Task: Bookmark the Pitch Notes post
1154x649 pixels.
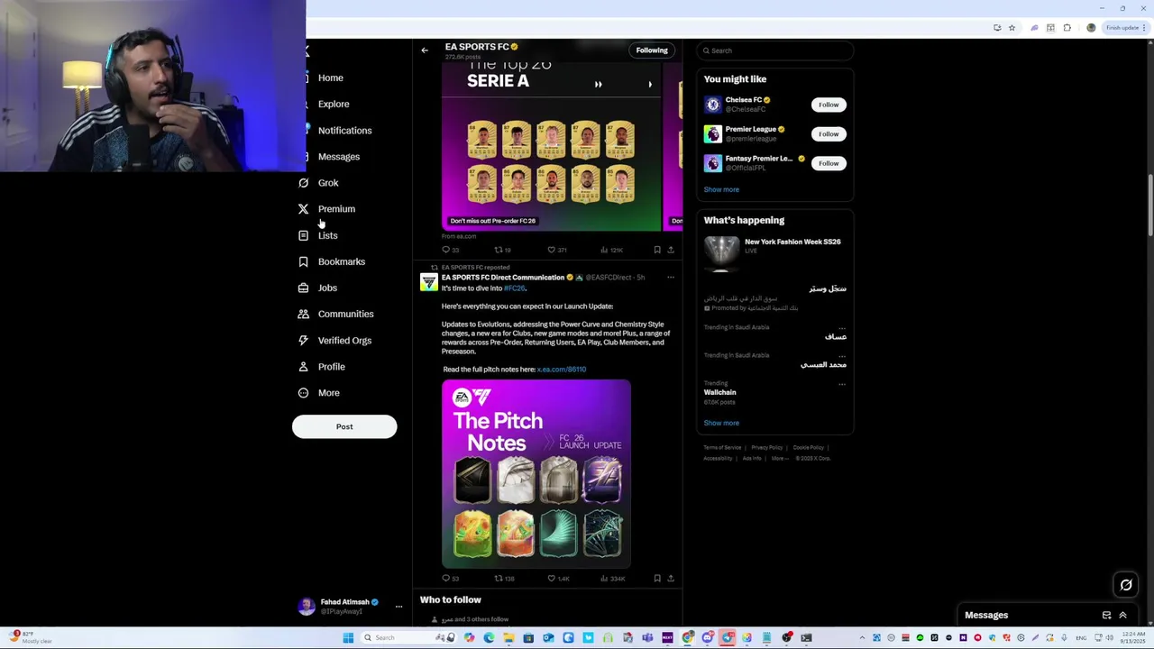Action: click(x=657, y=578)
